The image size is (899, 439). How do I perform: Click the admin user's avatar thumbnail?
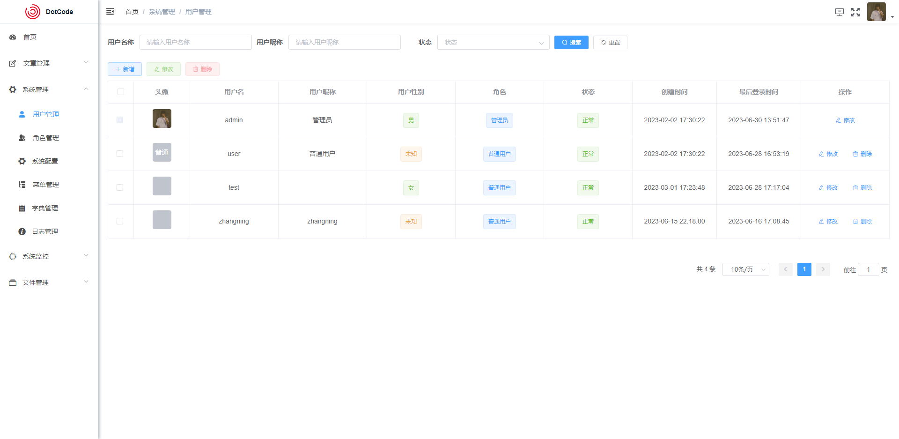pos(162,119)
